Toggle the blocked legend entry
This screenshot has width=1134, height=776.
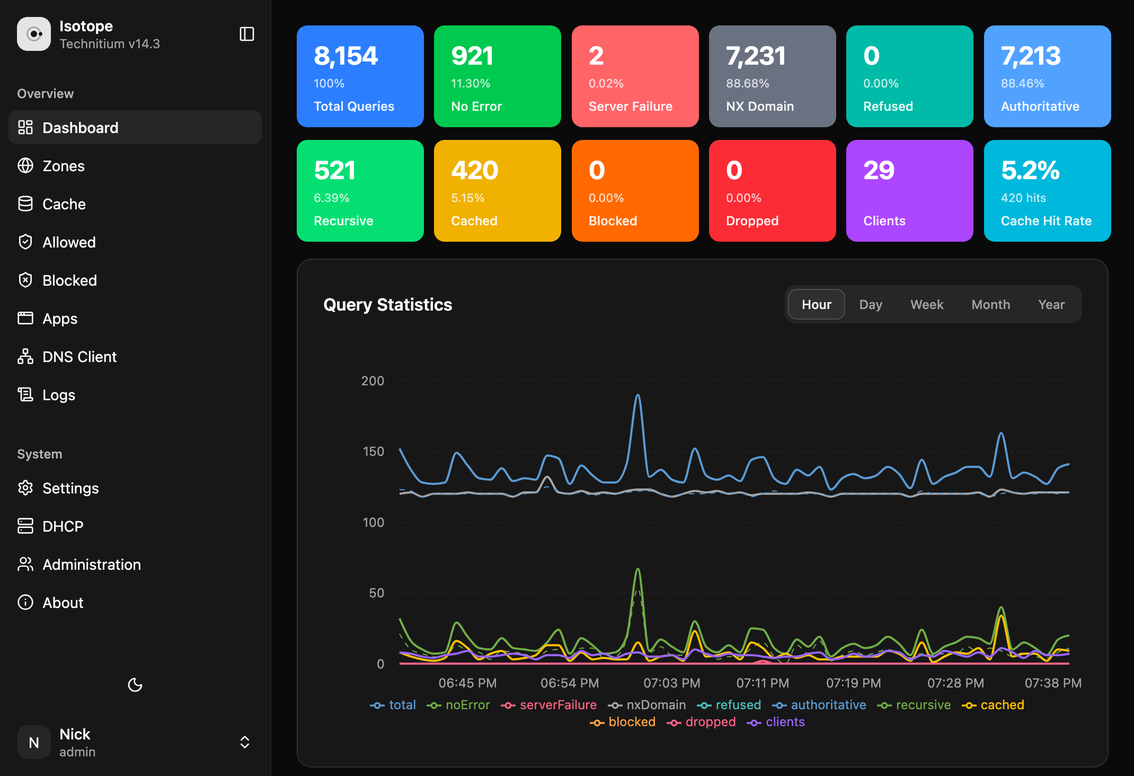(x=622, y=722)
